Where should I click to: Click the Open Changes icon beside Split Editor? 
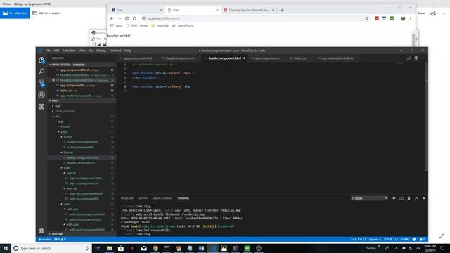pos(409,58)
